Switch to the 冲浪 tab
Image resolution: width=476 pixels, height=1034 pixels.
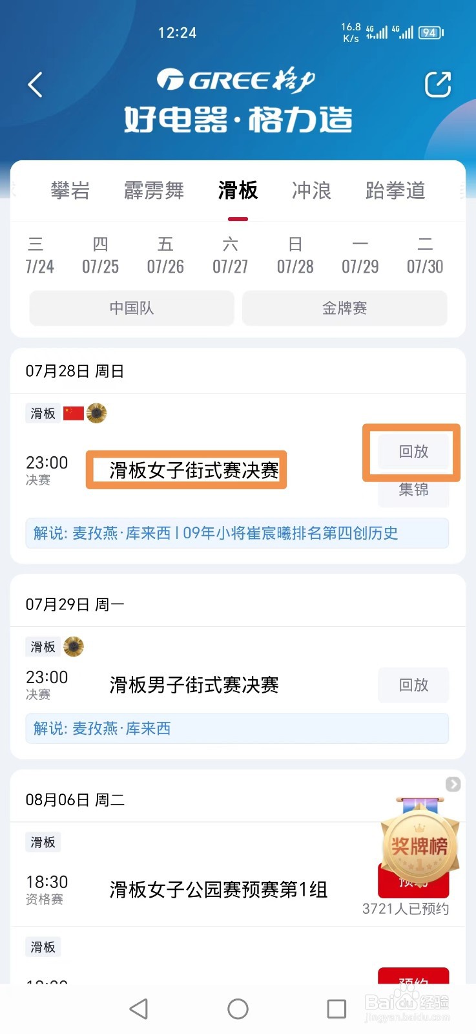pyautogui.click(x=311, y=191)
